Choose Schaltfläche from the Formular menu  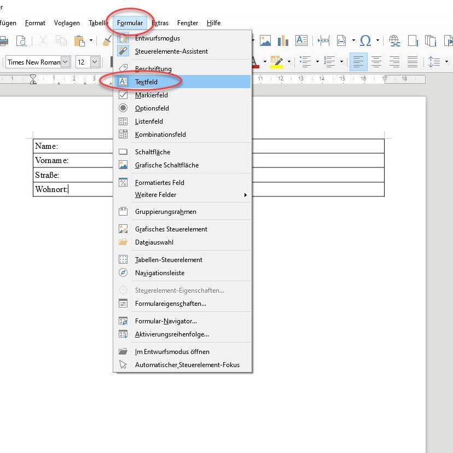(x=182, y=152)
